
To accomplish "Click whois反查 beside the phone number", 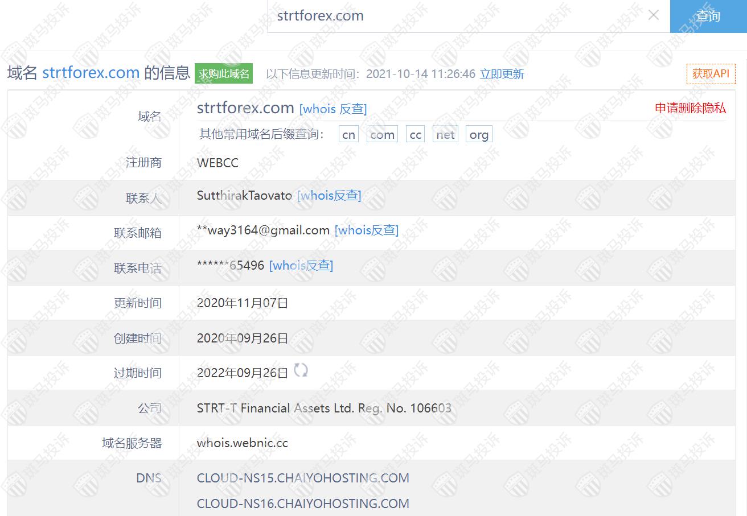I will tap(301, 266).
